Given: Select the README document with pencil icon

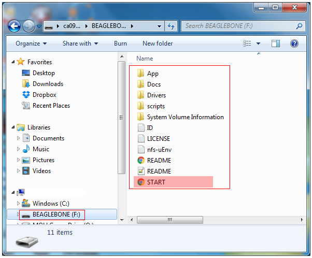Looking at the screenshot, I should click(x=159, y=171).
